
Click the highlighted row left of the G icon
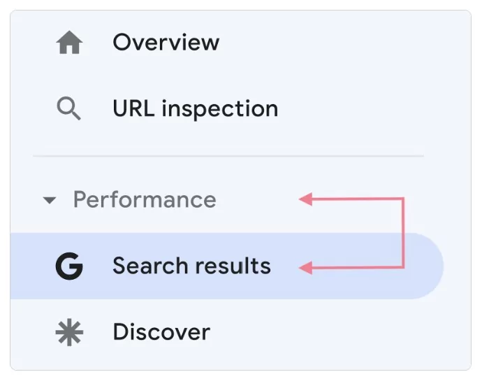click(x=29, y=266)
